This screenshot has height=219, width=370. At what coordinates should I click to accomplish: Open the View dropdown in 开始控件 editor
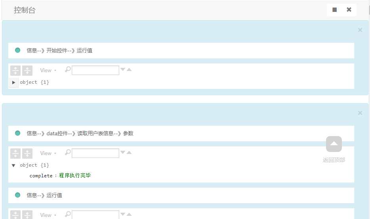pos(48,71)
